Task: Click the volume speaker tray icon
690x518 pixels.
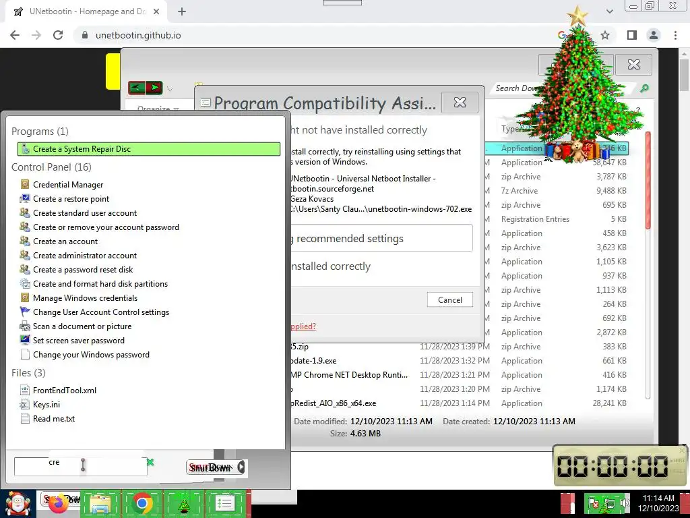Action: coord(624,503)
